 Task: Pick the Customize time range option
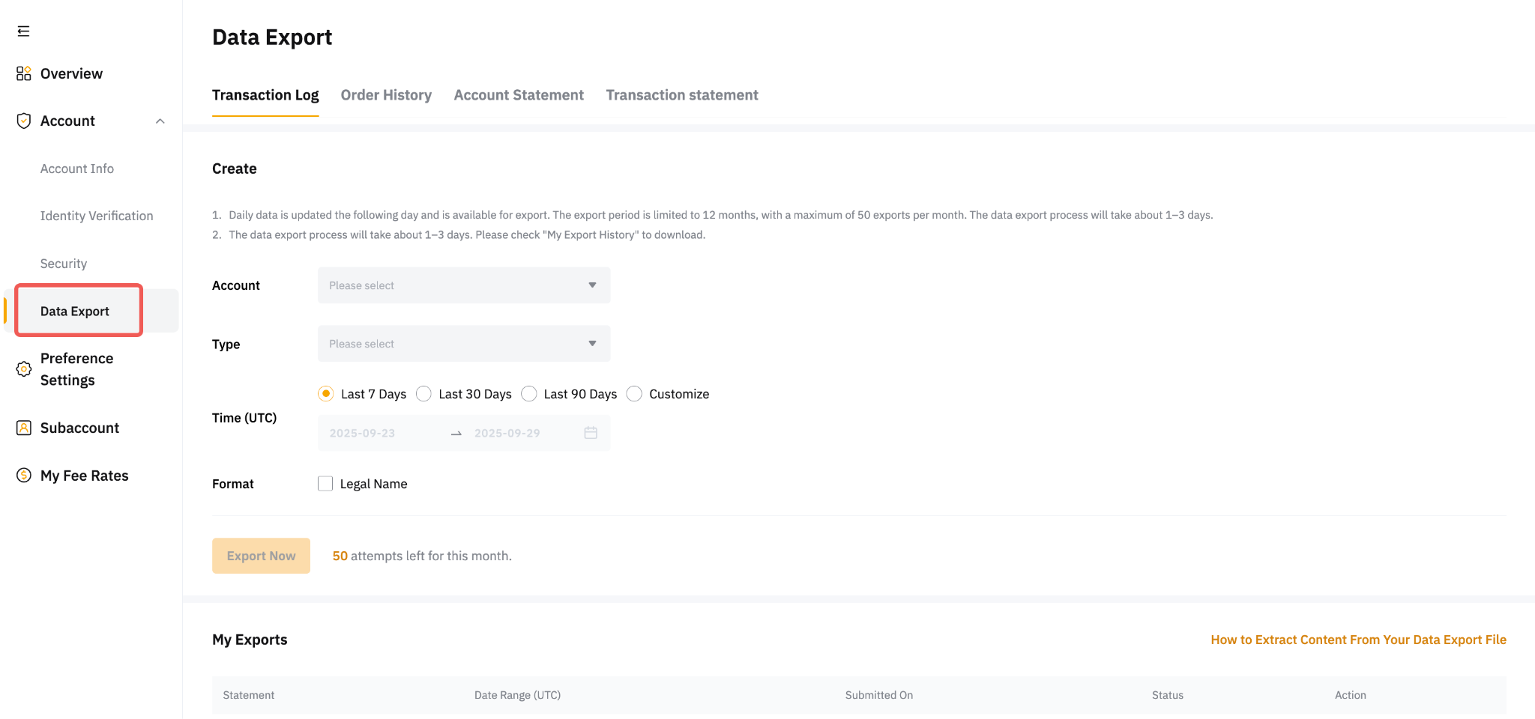pos(635,394)
